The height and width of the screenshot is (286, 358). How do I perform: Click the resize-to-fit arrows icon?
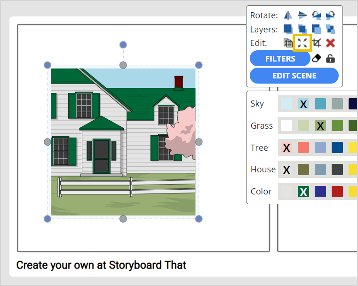(x=302, y=43)
